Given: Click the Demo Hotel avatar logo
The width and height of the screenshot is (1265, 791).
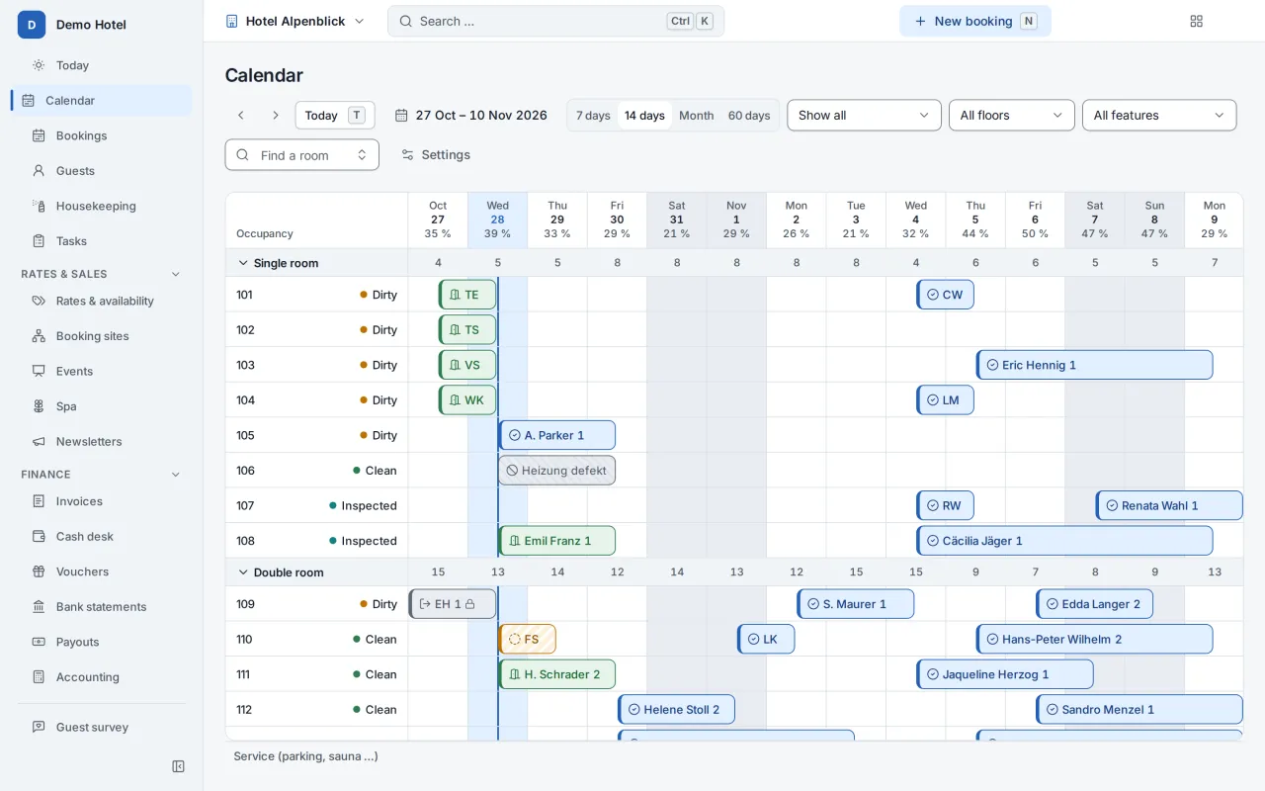Looking at the screenshot, I should pyautogui.click(x=32, y=25).
